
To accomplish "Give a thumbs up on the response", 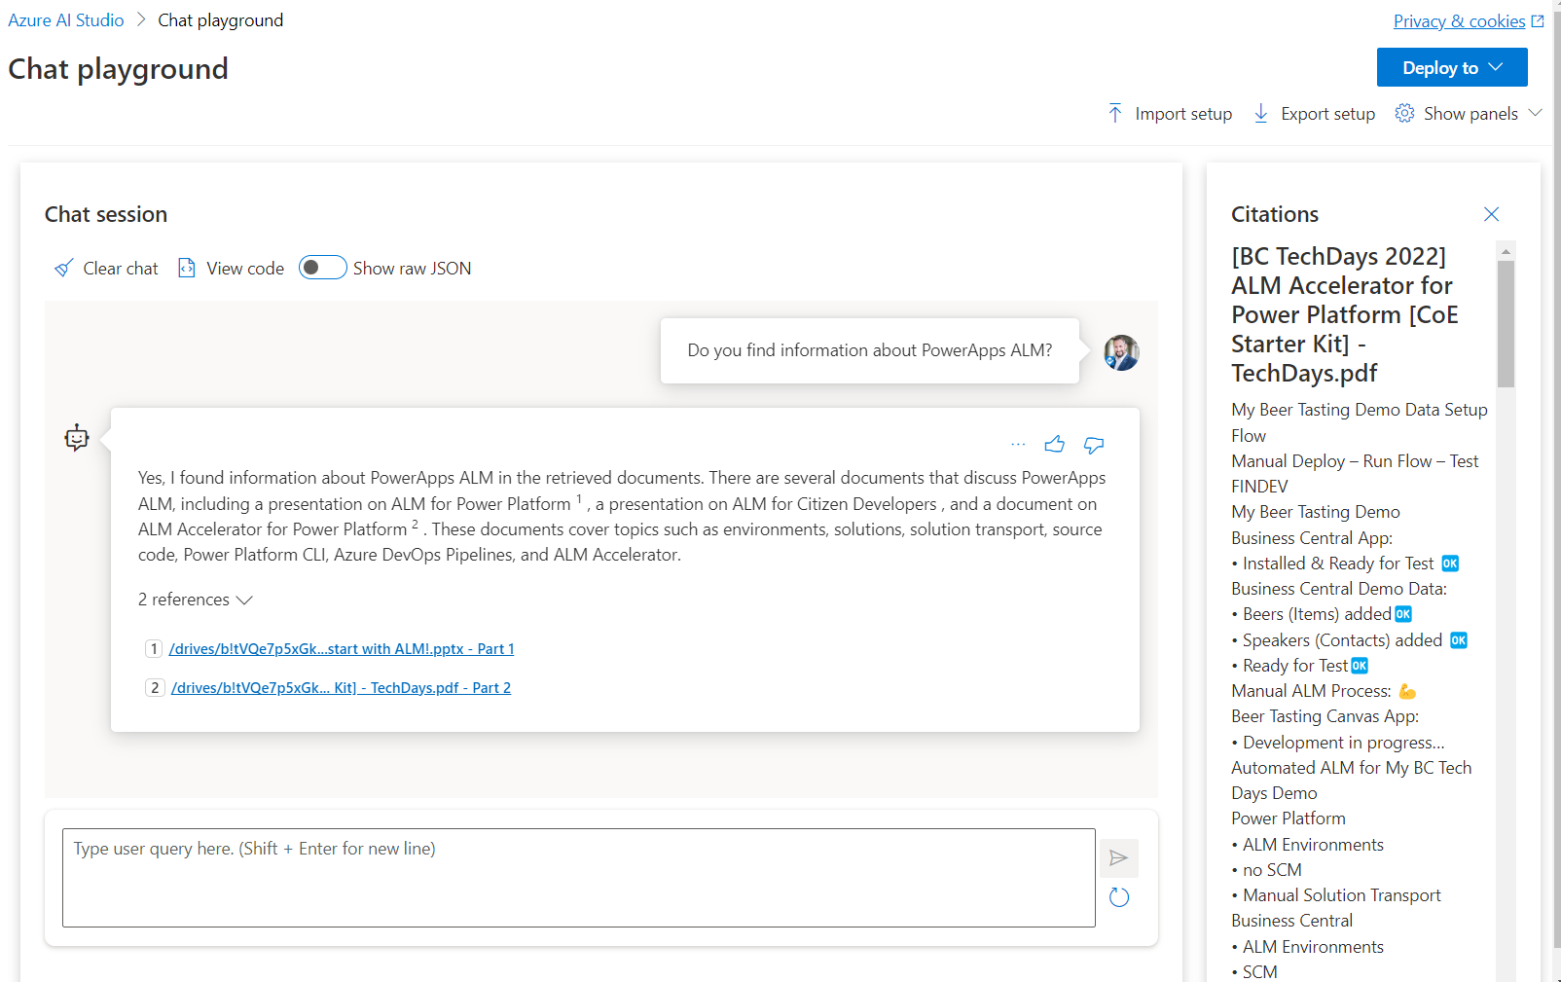I will [x=1055, y=444].
